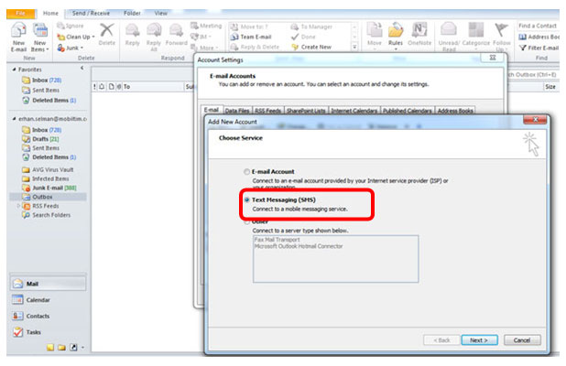Image resolution: width=566 pixels, height=366 pixels.
Task: Open the File tab
Action: tap(21, 14)
